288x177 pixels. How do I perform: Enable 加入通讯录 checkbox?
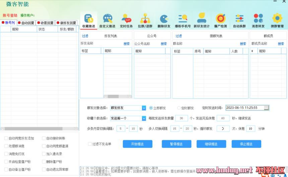click(44, 154)
